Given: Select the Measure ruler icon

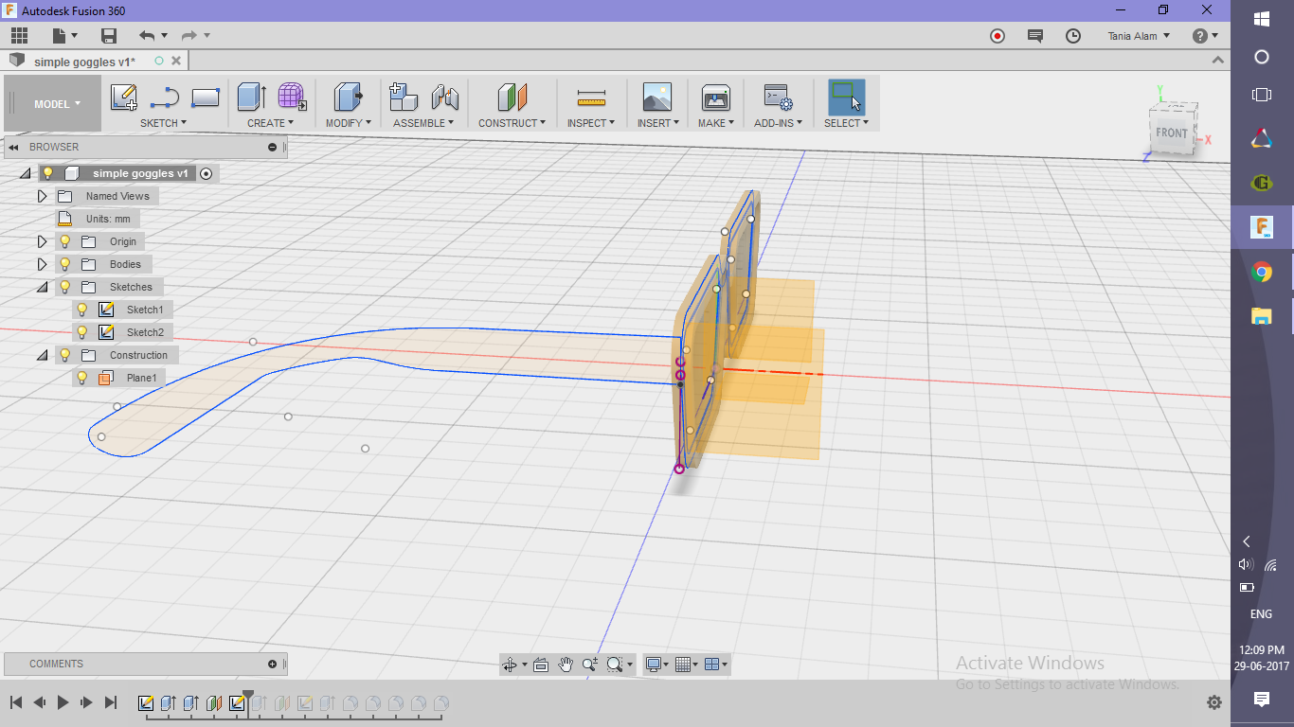Looking at the screenshot, I should [591, 98].
